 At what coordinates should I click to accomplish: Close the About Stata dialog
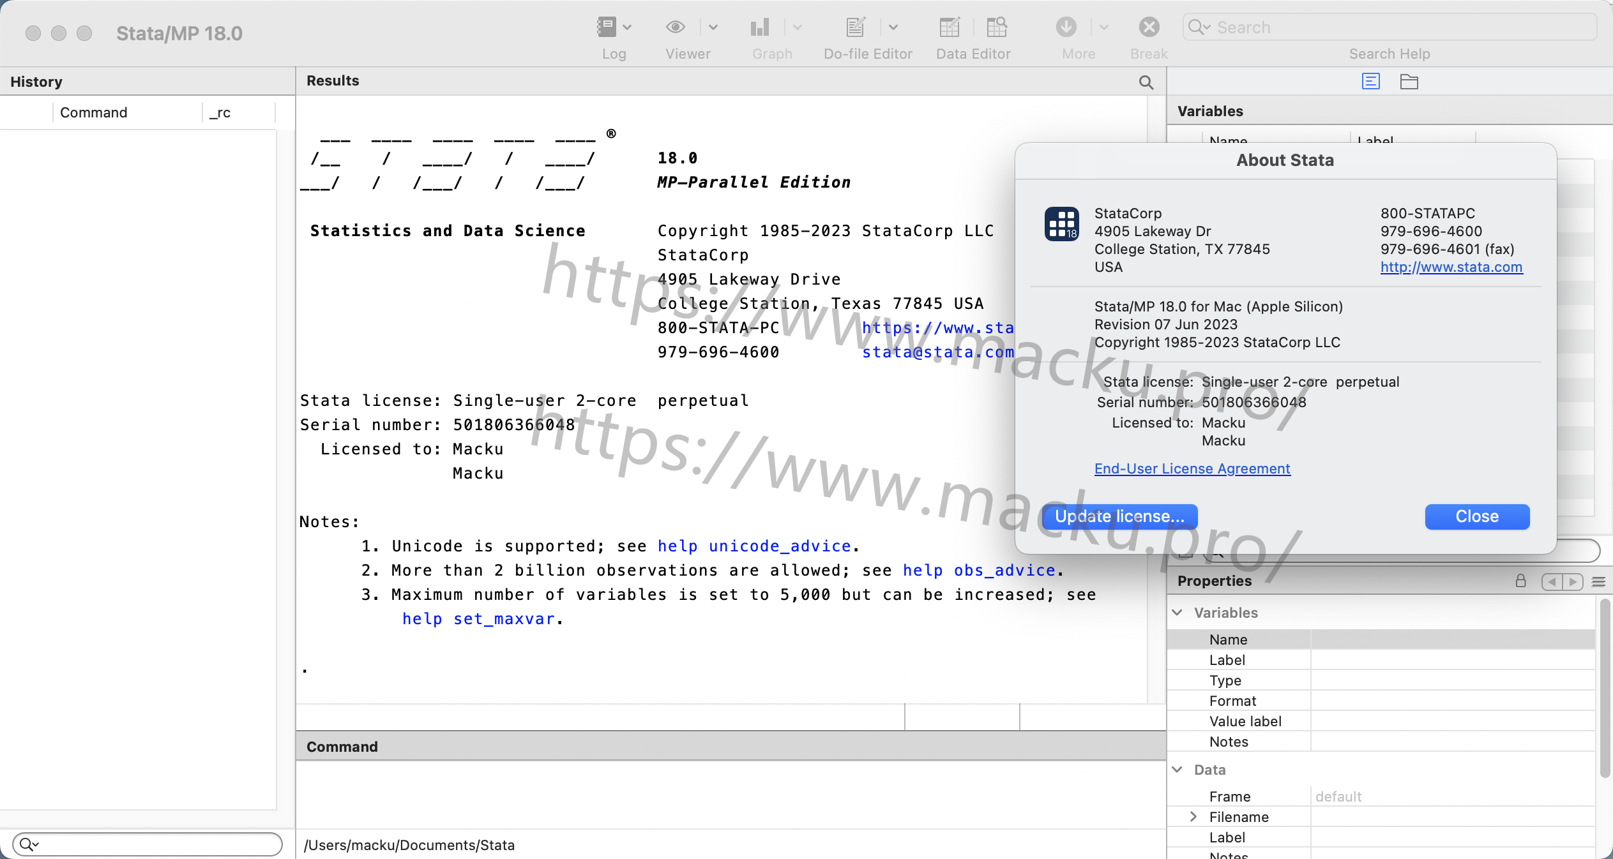point(1477,517)
